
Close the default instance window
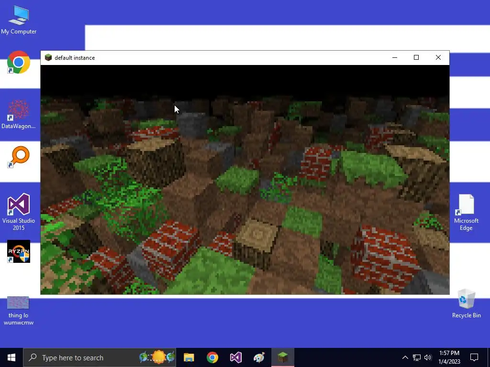438,57
